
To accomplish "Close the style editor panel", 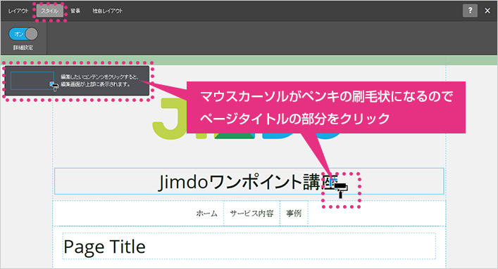I will tap(487, 11).
